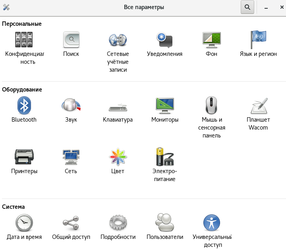Open the Планшет Wacom settings

[258, 106]
